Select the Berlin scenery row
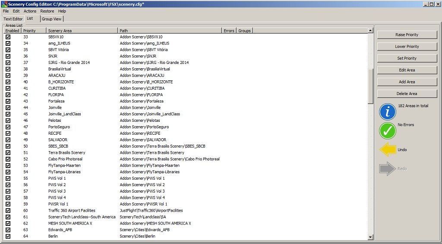Viewport: 442px width, 244px height. 186,236
